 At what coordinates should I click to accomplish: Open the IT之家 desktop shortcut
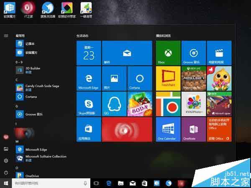[28, 10]
